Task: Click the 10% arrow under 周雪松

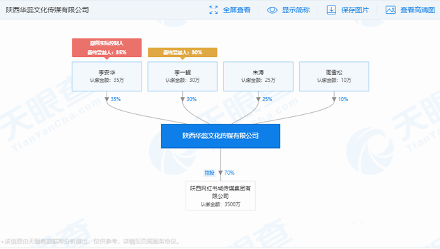Action: point(334,99)
